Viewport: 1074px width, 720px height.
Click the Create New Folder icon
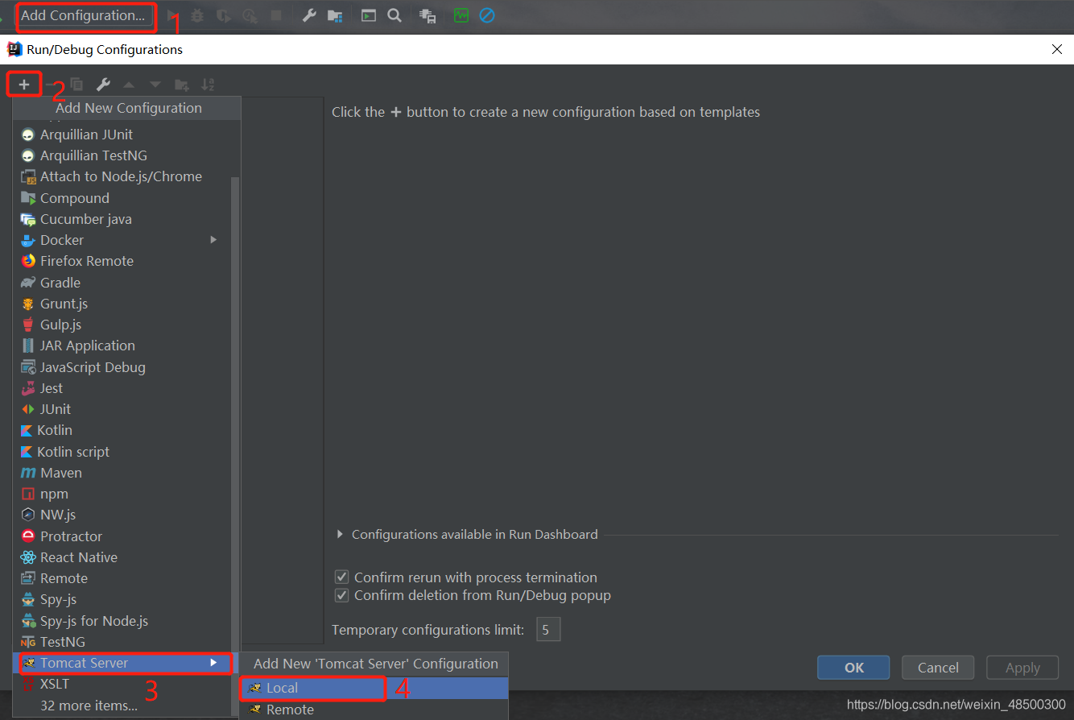[x=182, y=84]
